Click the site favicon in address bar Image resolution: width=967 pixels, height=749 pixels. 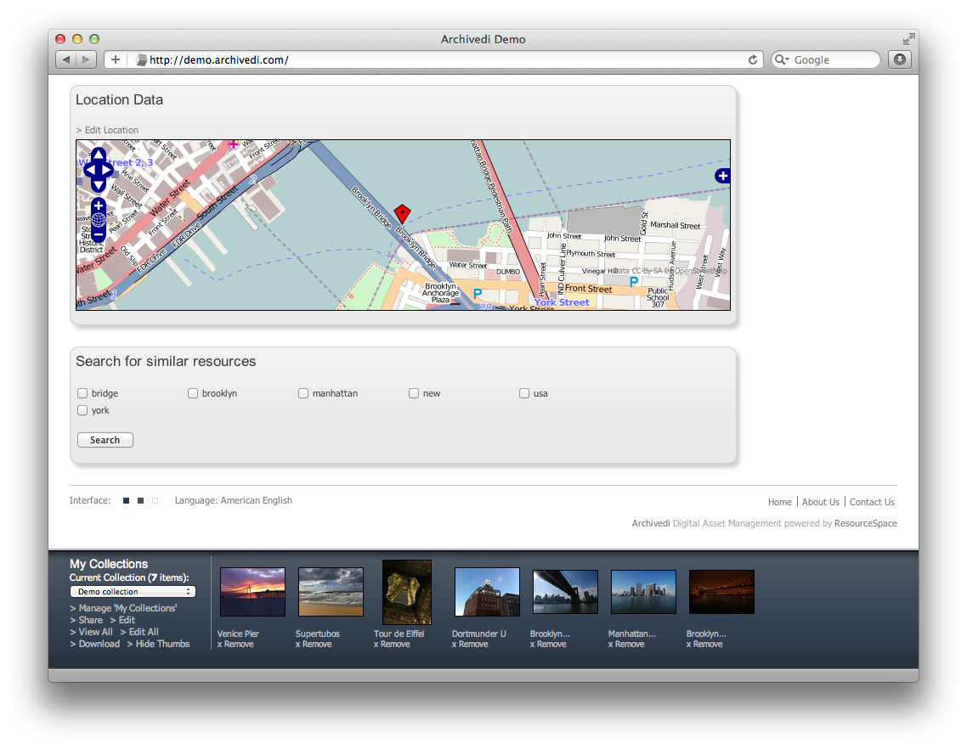tap(141, 59)
